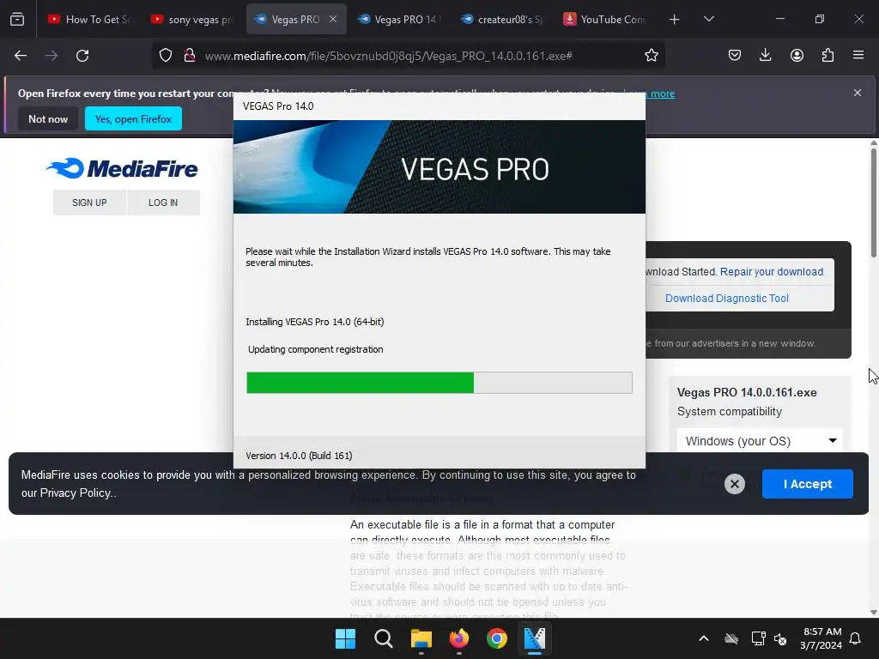
Task: Show hidden system tray icons chevron
Action: tap(704, 638)
